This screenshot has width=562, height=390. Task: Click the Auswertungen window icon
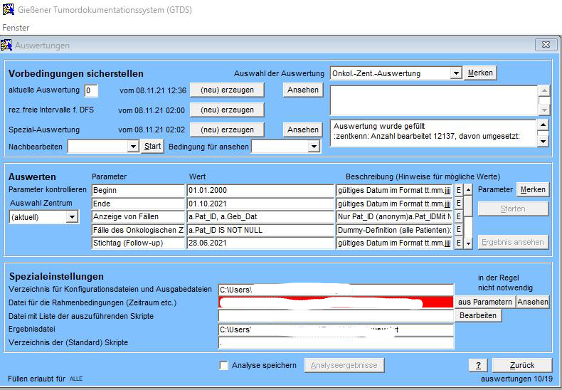pos(7,45)
